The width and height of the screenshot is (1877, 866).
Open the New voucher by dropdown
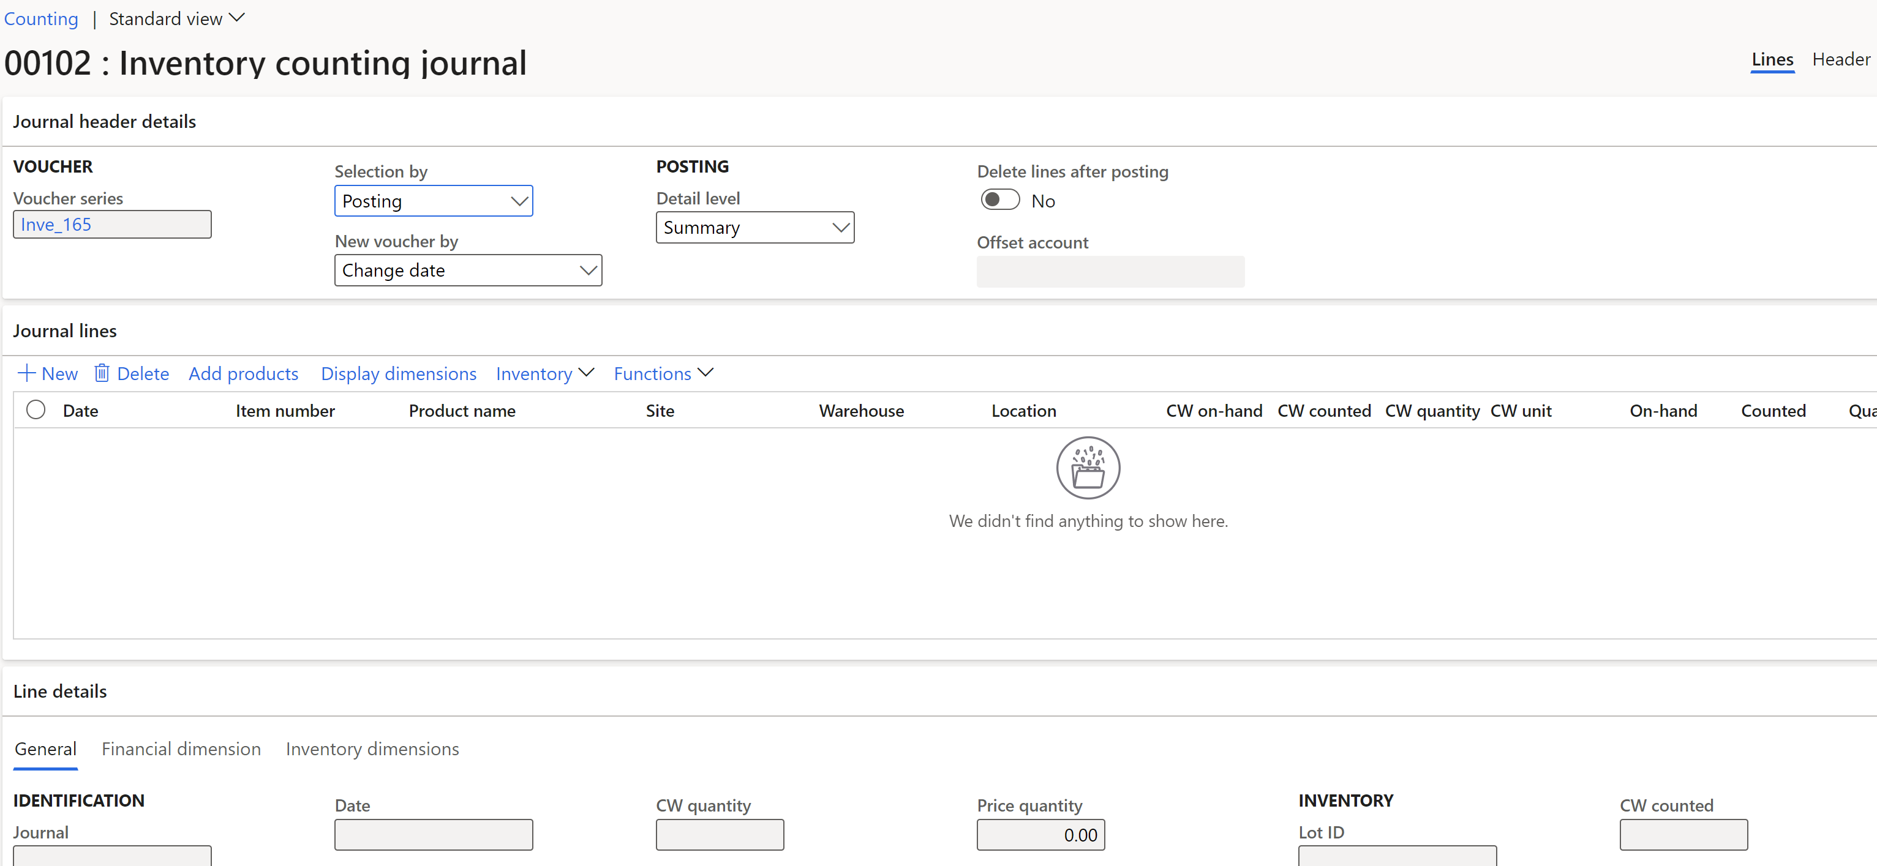(467, 269)
